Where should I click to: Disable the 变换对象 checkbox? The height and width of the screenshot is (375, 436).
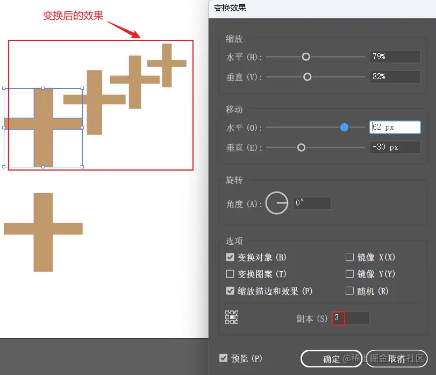[230, 257]
